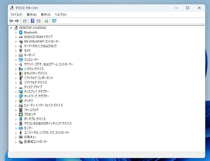The height and width of the screenshot is (161, 210).
Task: Click the ユニバーサル シリアル バス コントローラー USB icon
Action: coord(21,133)
